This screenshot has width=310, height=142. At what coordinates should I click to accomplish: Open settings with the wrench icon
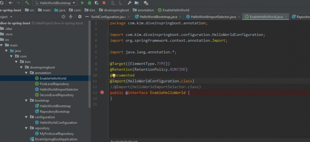[130, 3]
